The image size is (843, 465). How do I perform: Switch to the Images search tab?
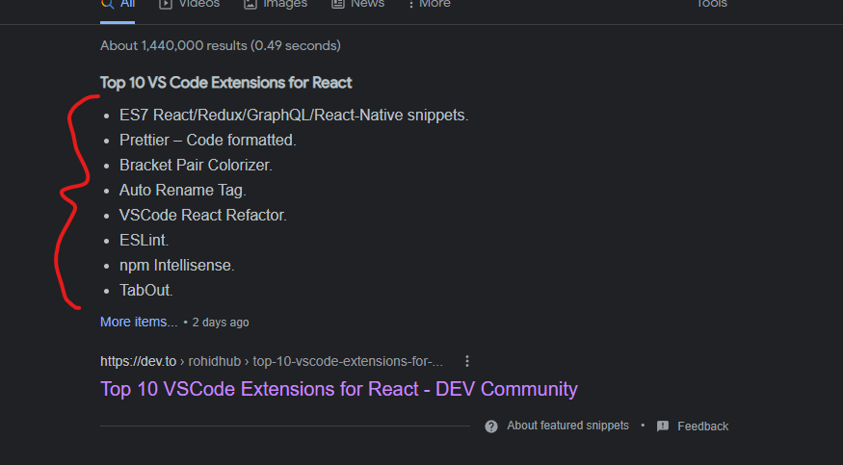click(x=276, y=4)
